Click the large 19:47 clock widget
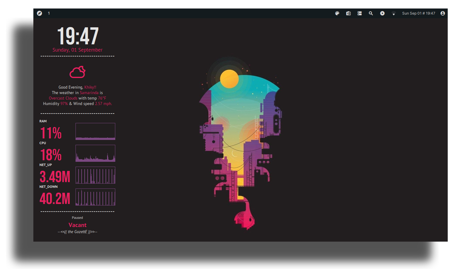455x275 pixels. 78,36
